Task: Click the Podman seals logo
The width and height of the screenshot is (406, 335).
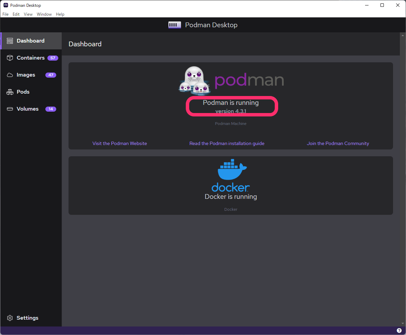Action: [194, 81]
